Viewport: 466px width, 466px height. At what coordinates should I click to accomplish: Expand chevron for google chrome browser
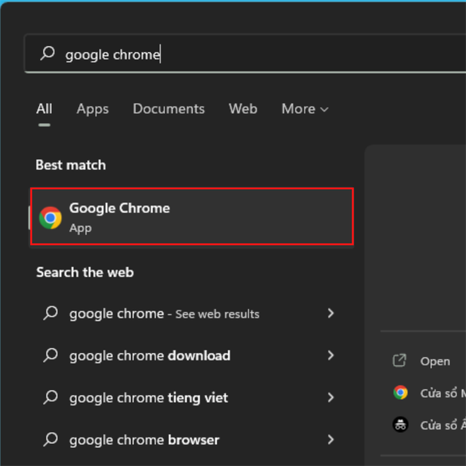click(330, 439)
